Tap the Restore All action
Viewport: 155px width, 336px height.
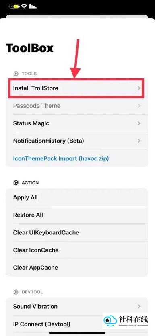click(x=77, y=215)
